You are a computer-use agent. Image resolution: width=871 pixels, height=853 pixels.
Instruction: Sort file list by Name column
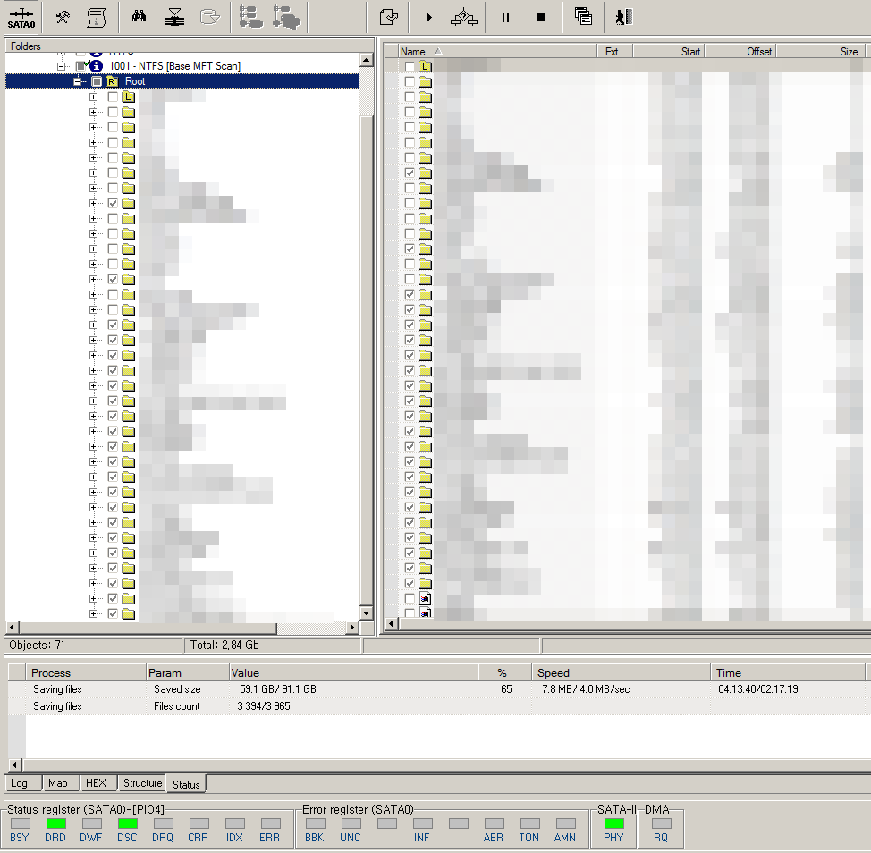(x=497, y=52)
